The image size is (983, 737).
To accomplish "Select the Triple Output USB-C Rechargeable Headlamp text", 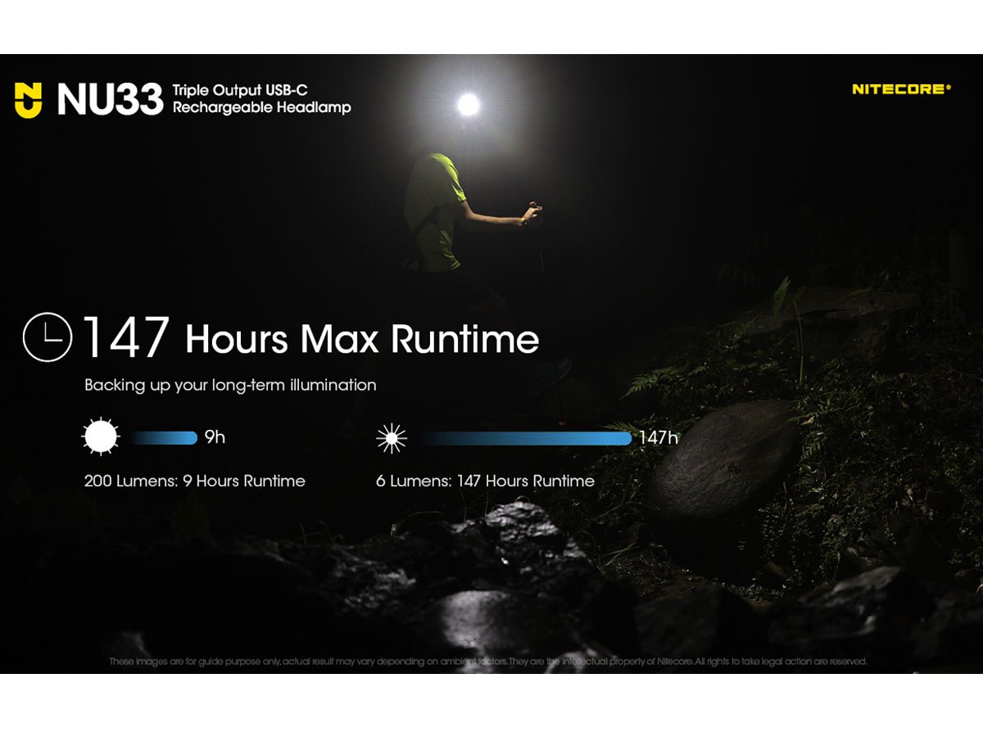I will [x=261, y=99].
